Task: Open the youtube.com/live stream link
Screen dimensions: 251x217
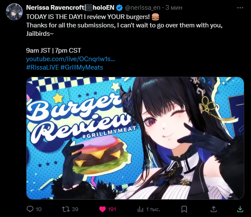Action: coord(70,59)
